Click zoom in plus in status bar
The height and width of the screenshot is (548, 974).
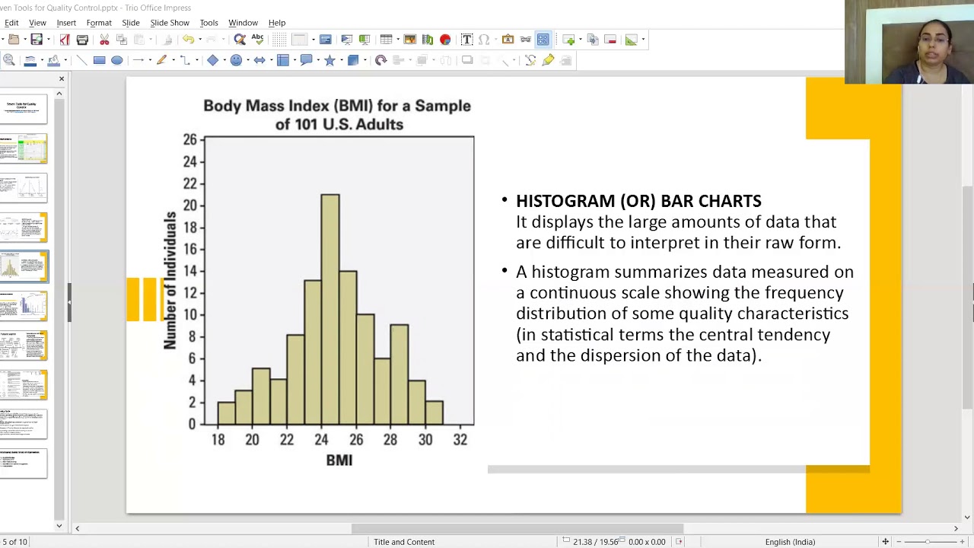(963, 542)
